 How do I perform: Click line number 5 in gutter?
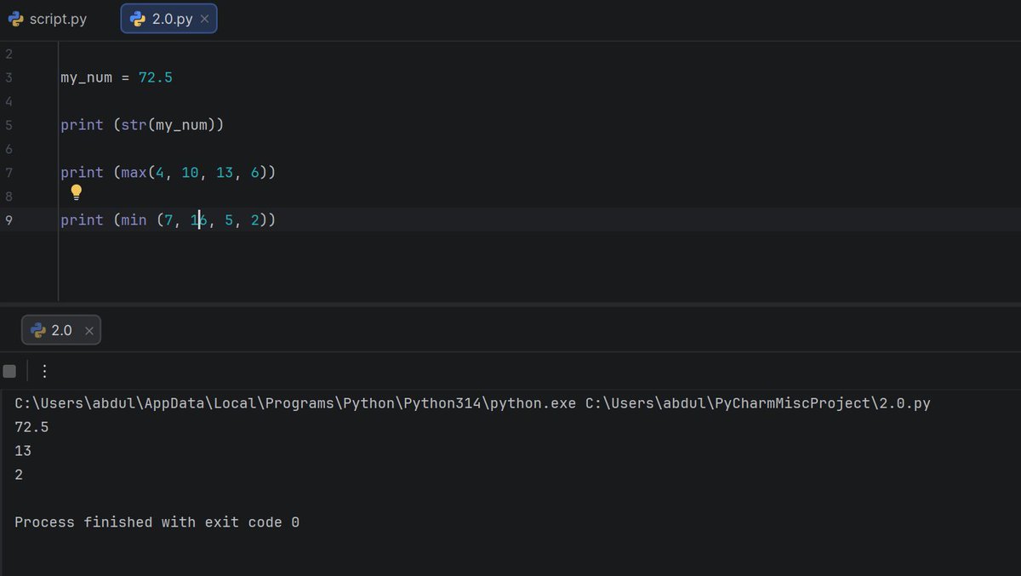pyautogui.click(x=9, y=125)
